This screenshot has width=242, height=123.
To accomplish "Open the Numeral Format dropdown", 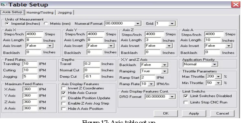I will 137,24.
